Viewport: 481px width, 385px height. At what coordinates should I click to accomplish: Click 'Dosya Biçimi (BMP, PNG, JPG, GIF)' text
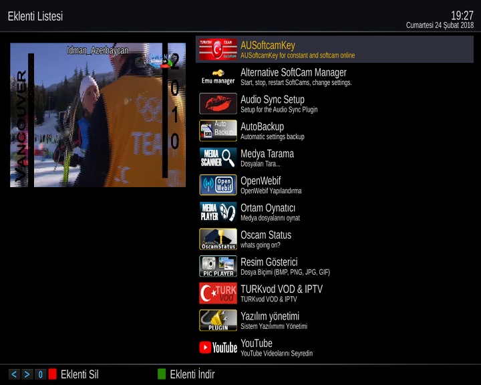pos(285,272)
